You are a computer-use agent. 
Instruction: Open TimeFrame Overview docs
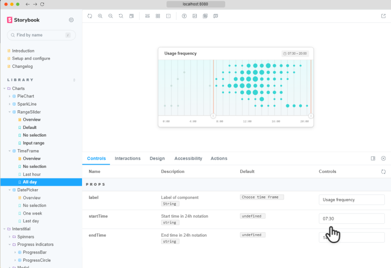pyautogui.click(x=32, y=159)
